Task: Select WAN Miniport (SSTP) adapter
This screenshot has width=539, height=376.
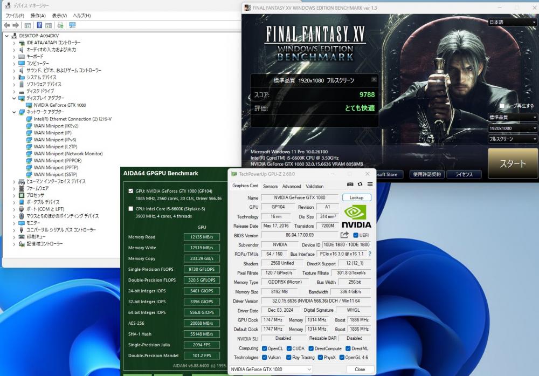Action: pos(56,174)
